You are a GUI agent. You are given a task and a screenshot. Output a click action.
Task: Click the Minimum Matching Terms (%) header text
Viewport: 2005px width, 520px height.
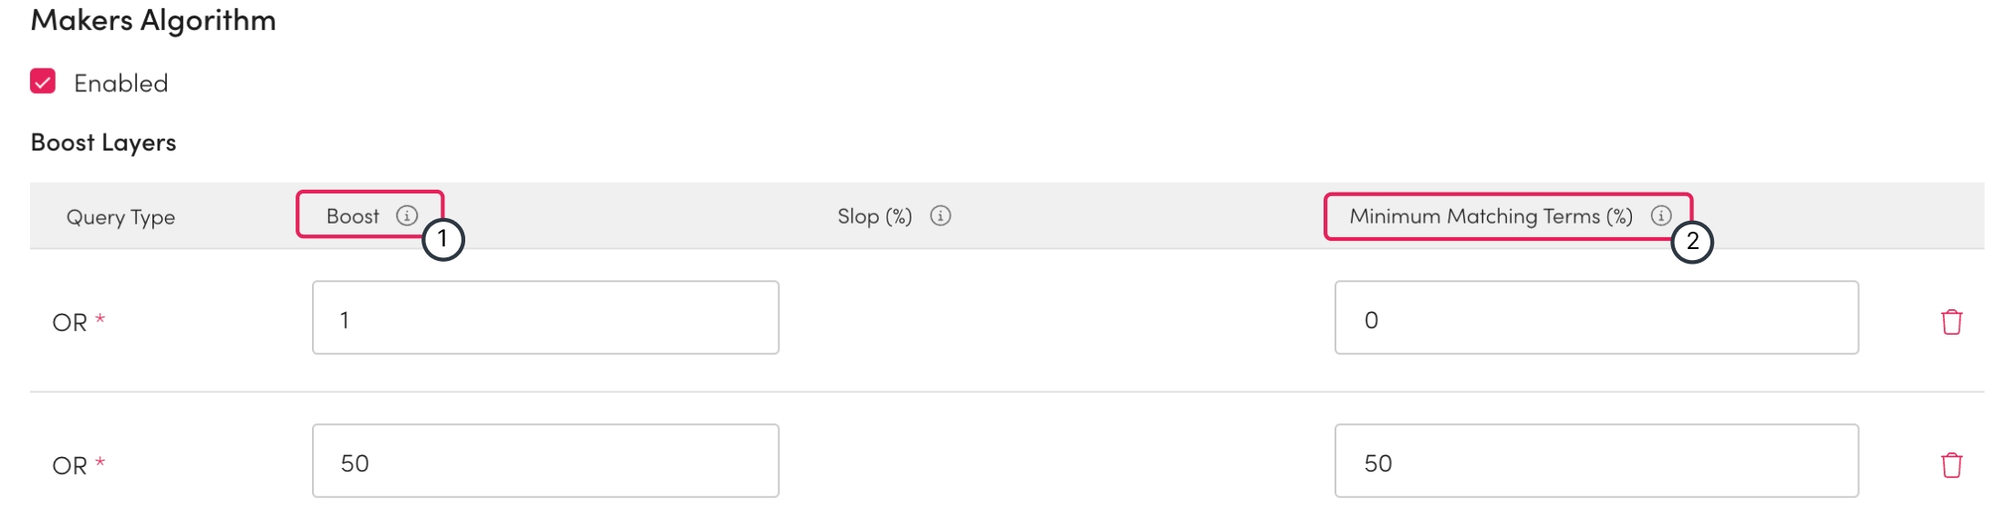pos(1491,216)
